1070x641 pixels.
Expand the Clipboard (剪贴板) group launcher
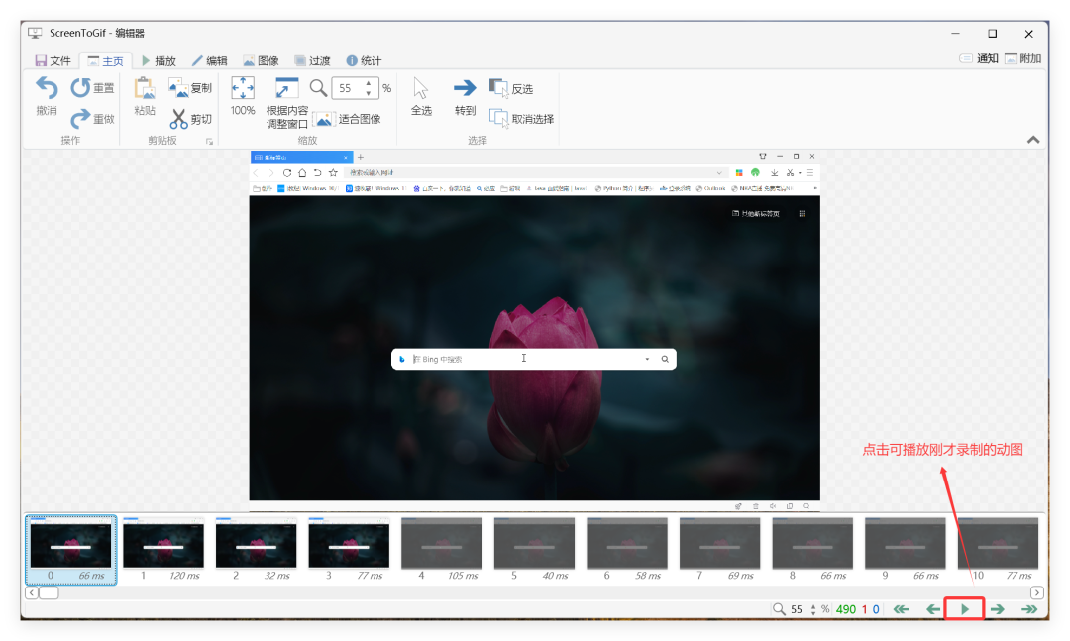209,142
